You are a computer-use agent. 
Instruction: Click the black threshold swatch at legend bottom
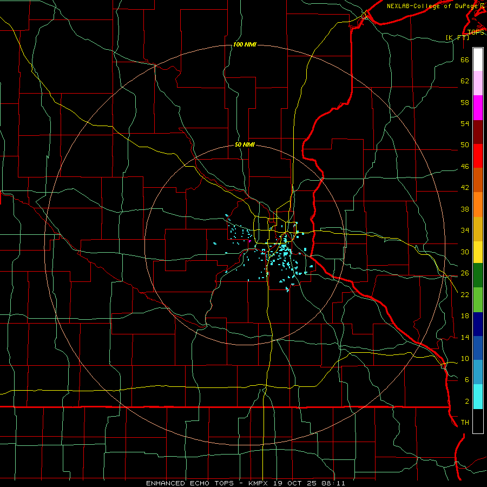coord(478,421)
